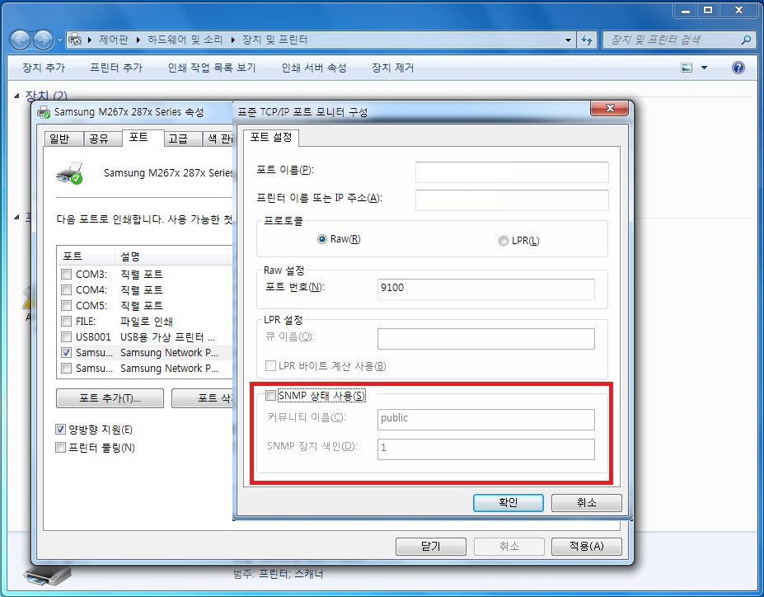This screenshot has height=597, width=764.
Task: Sort ports by the 설명 column header
Action: [x=172, y=256]
